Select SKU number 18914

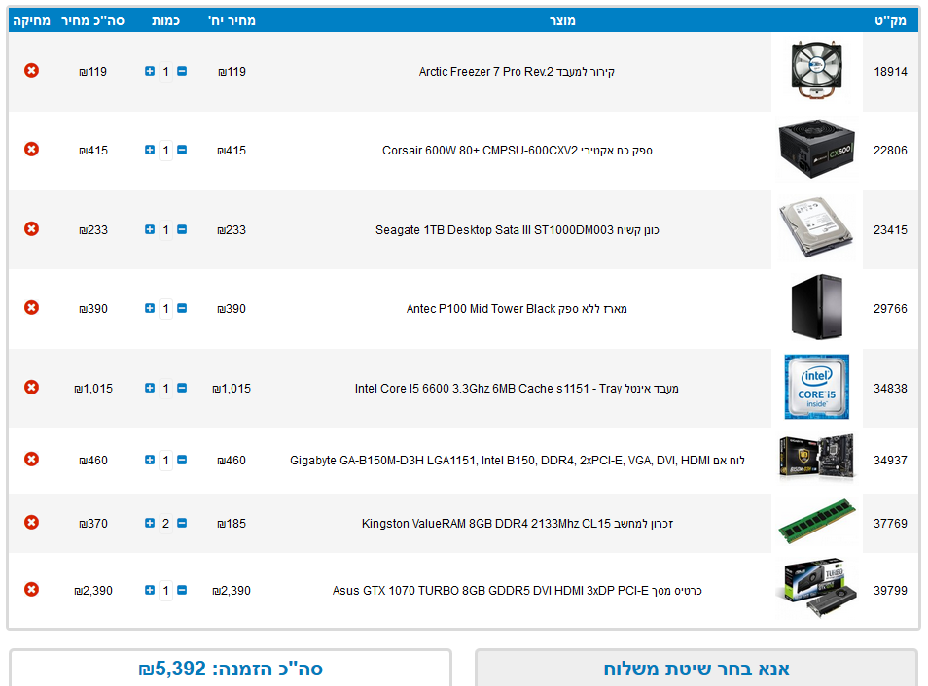(890, 72)
